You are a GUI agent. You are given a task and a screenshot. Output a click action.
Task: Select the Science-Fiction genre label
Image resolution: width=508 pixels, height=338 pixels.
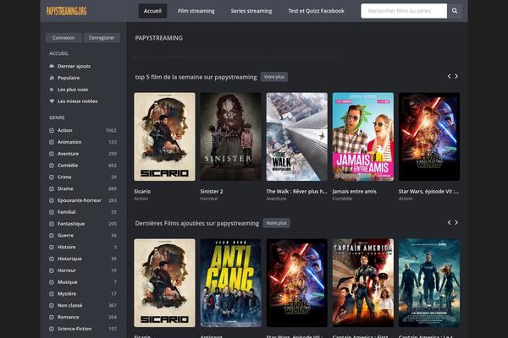[75, 329]
